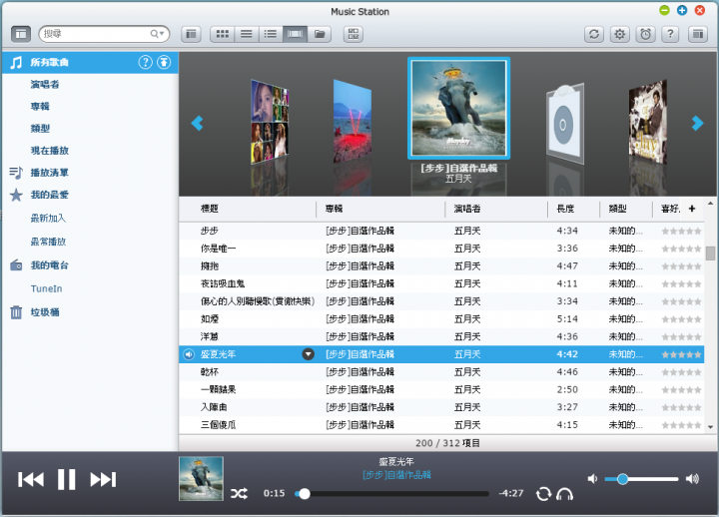This screenshot has width=719, height=517.
Task: Open 類型 in sidebar
Action: tap(40, 129)
